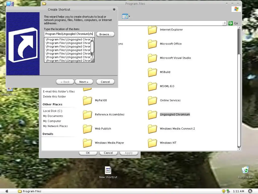Select the Online Services folder icon
Screen dimensions: 258x194
click(x=152, y=101)
